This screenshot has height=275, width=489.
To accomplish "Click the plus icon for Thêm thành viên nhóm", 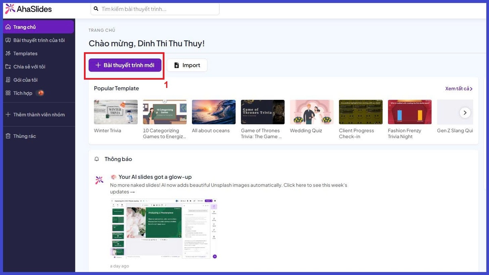I will click(x=8, y=114).
